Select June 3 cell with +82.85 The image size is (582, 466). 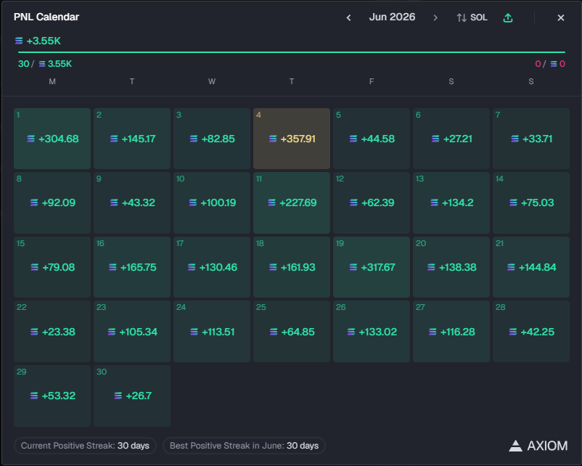(x=212, y=139)
